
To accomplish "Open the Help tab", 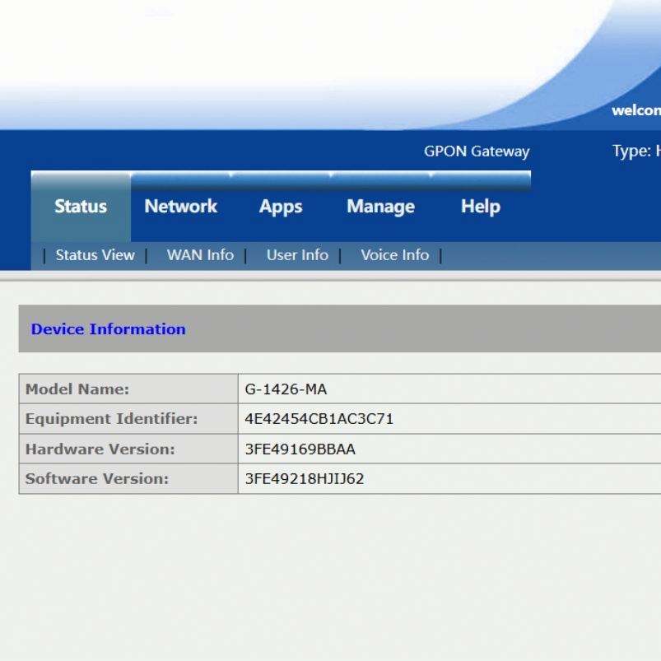I will coord(480,207).
